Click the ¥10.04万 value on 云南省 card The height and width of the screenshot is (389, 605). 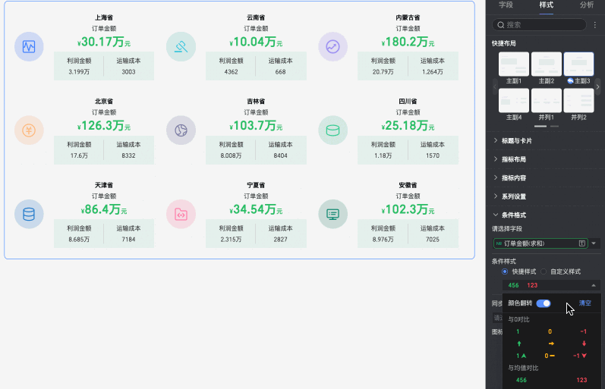tap(256, 42)
